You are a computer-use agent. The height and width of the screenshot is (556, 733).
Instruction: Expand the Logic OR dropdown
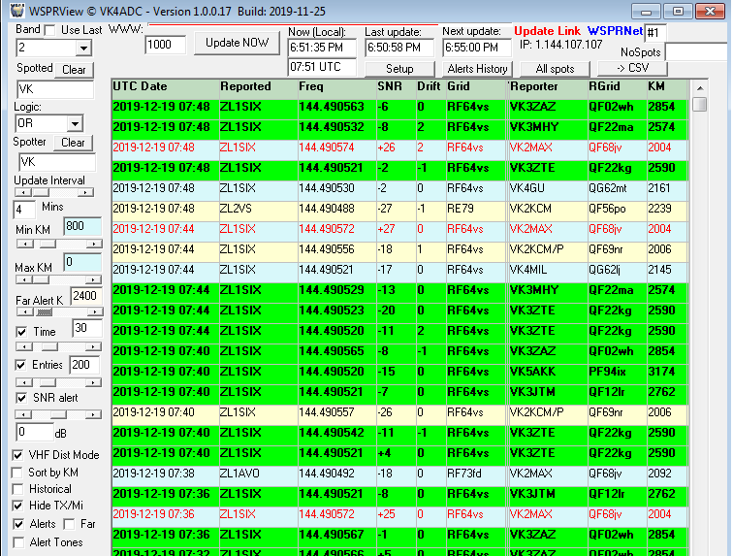(x=75, y=123)
